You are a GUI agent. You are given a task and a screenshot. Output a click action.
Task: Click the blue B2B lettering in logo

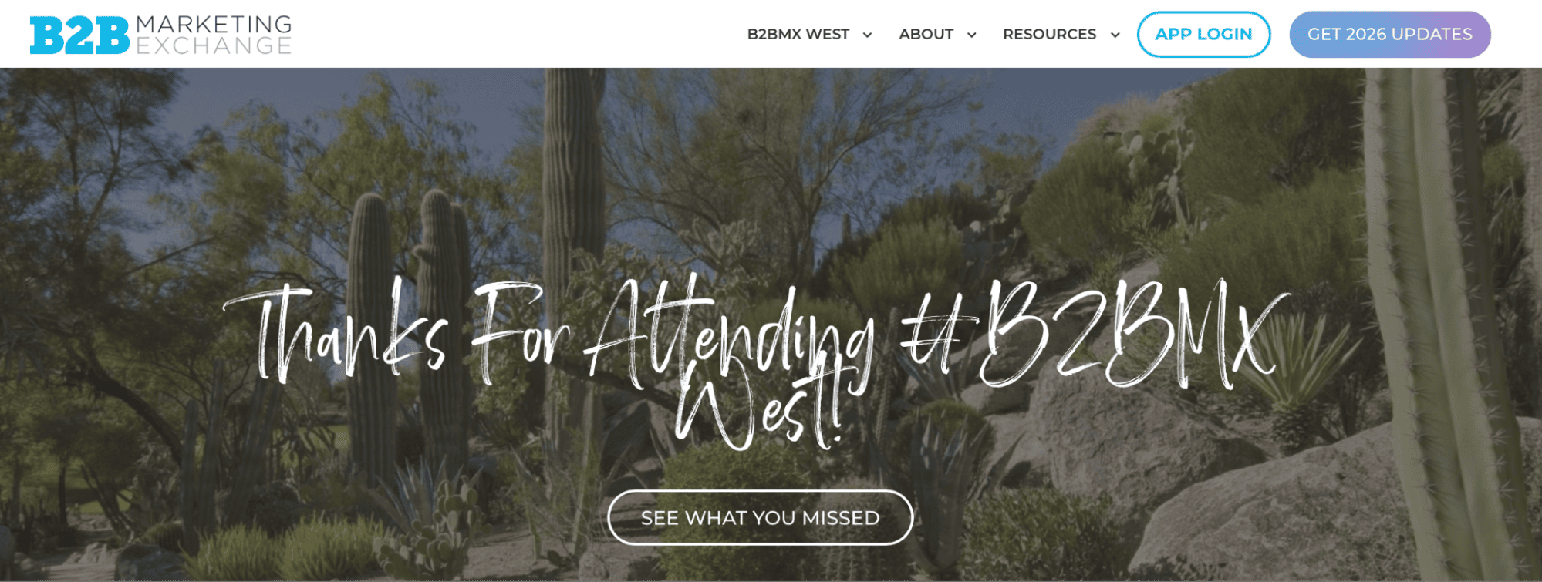click(79, 36)
